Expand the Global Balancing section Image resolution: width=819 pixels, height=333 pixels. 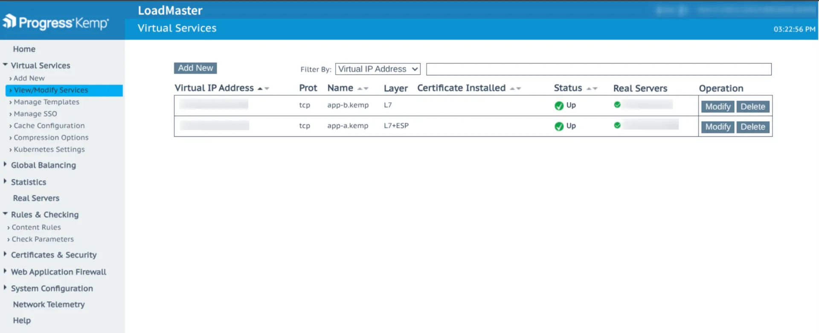point(43,165)
